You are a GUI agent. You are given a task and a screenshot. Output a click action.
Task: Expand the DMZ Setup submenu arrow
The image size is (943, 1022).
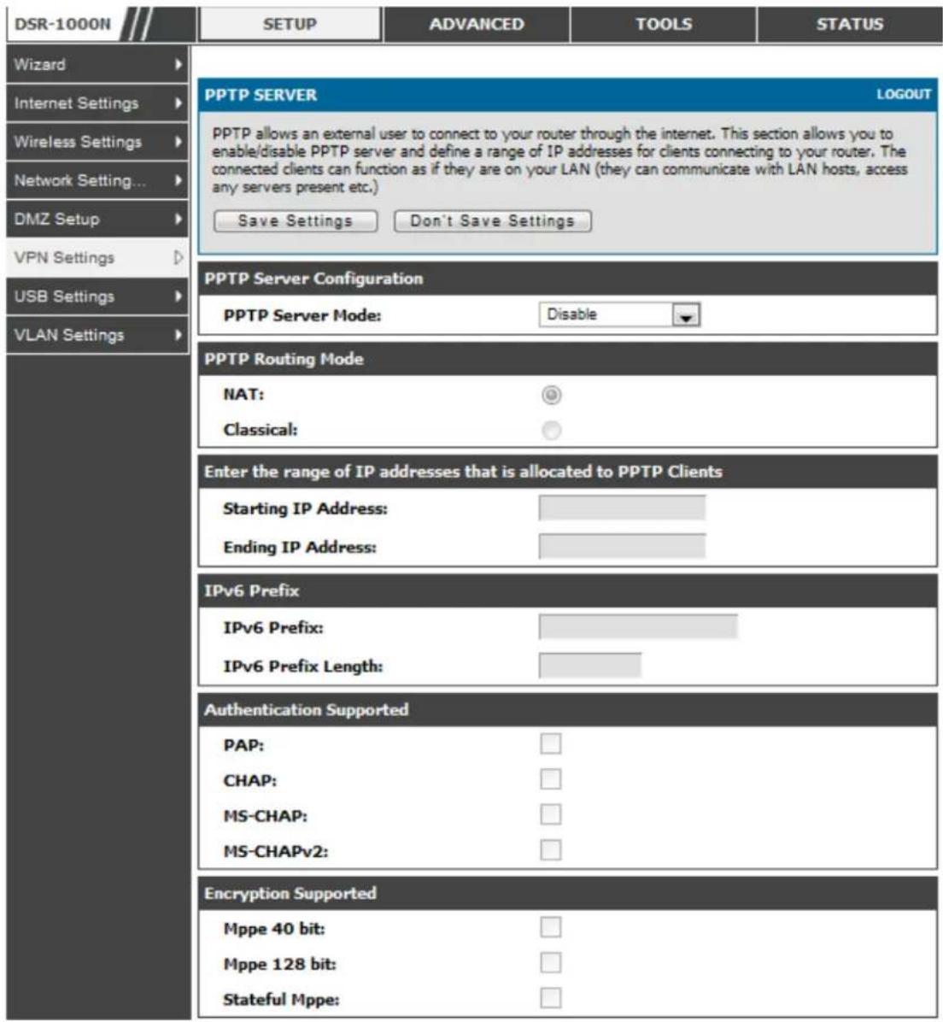click(178, 219)
